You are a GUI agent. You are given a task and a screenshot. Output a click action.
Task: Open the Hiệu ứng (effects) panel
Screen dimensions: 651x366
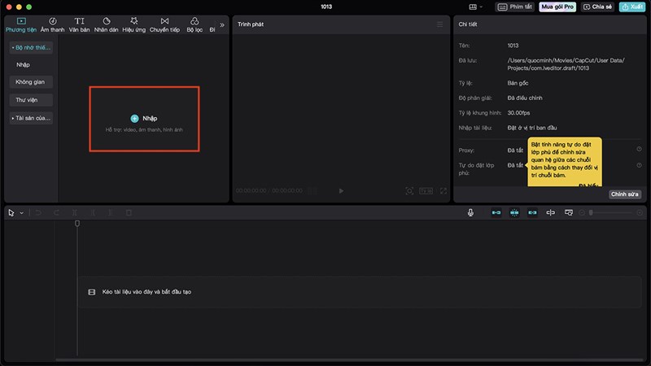coord(134,24)
